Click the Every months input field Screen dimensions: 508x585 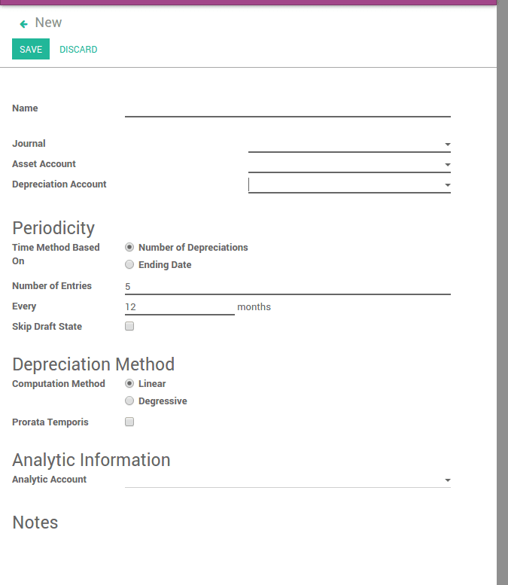(179, 306)
